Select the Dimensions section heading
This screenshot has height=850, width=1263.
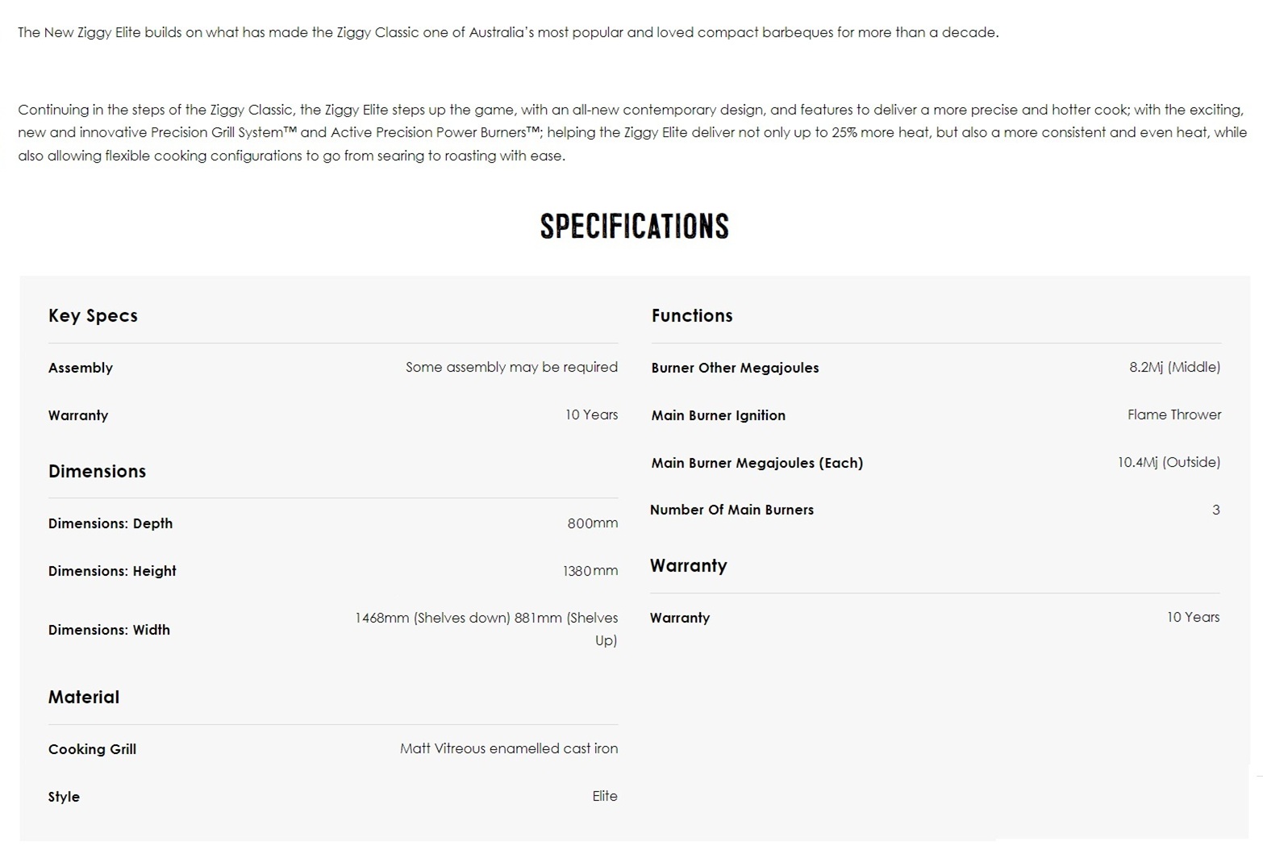pyautogui.click(x=97, y=471)
